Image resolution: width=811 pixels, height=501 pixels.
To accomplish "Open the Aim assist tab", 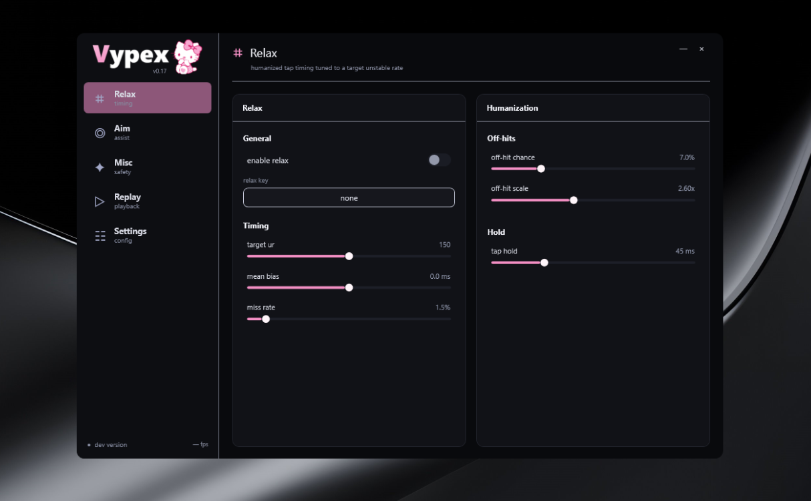I will tap(148, 132).
